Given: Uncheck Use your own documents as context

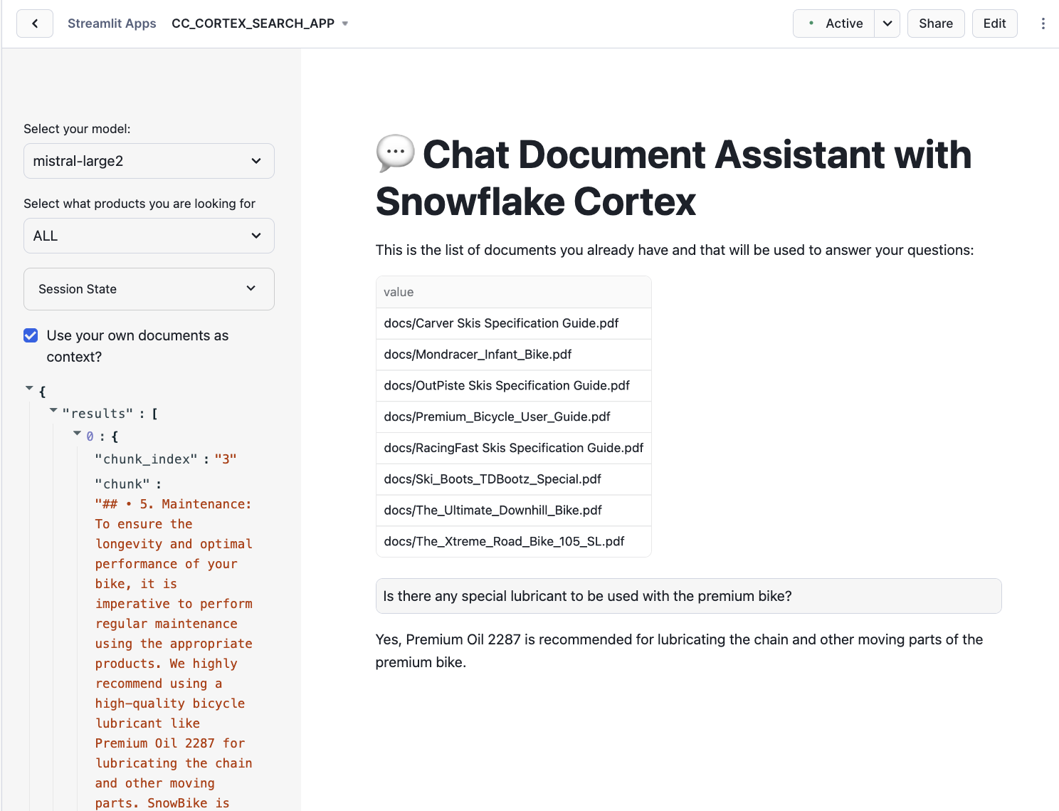Looking at the screenshot, I should [31, 335].
